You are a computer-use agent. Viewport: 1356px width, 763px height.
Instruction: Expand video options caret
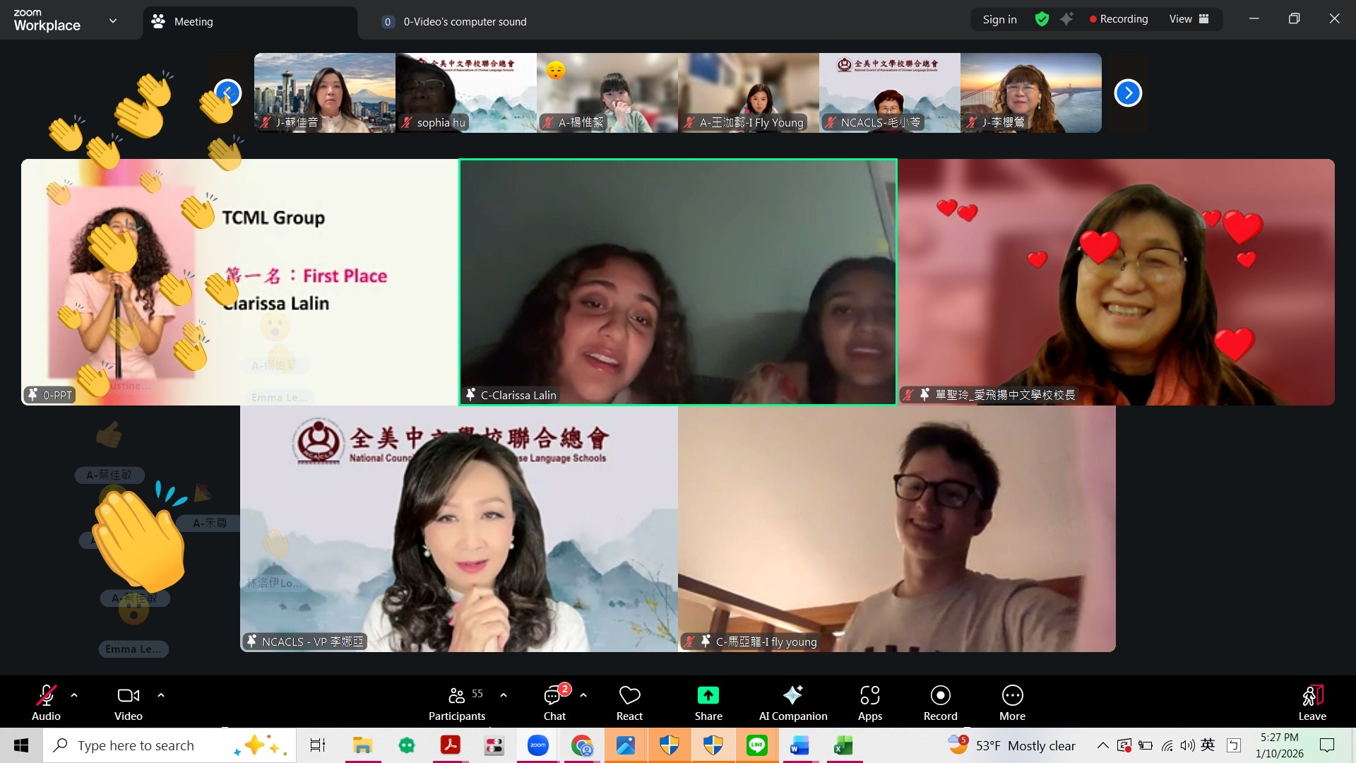[161, 695]
